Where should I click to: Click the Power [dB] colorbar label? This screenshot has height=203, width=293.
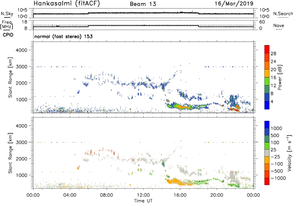279,77
